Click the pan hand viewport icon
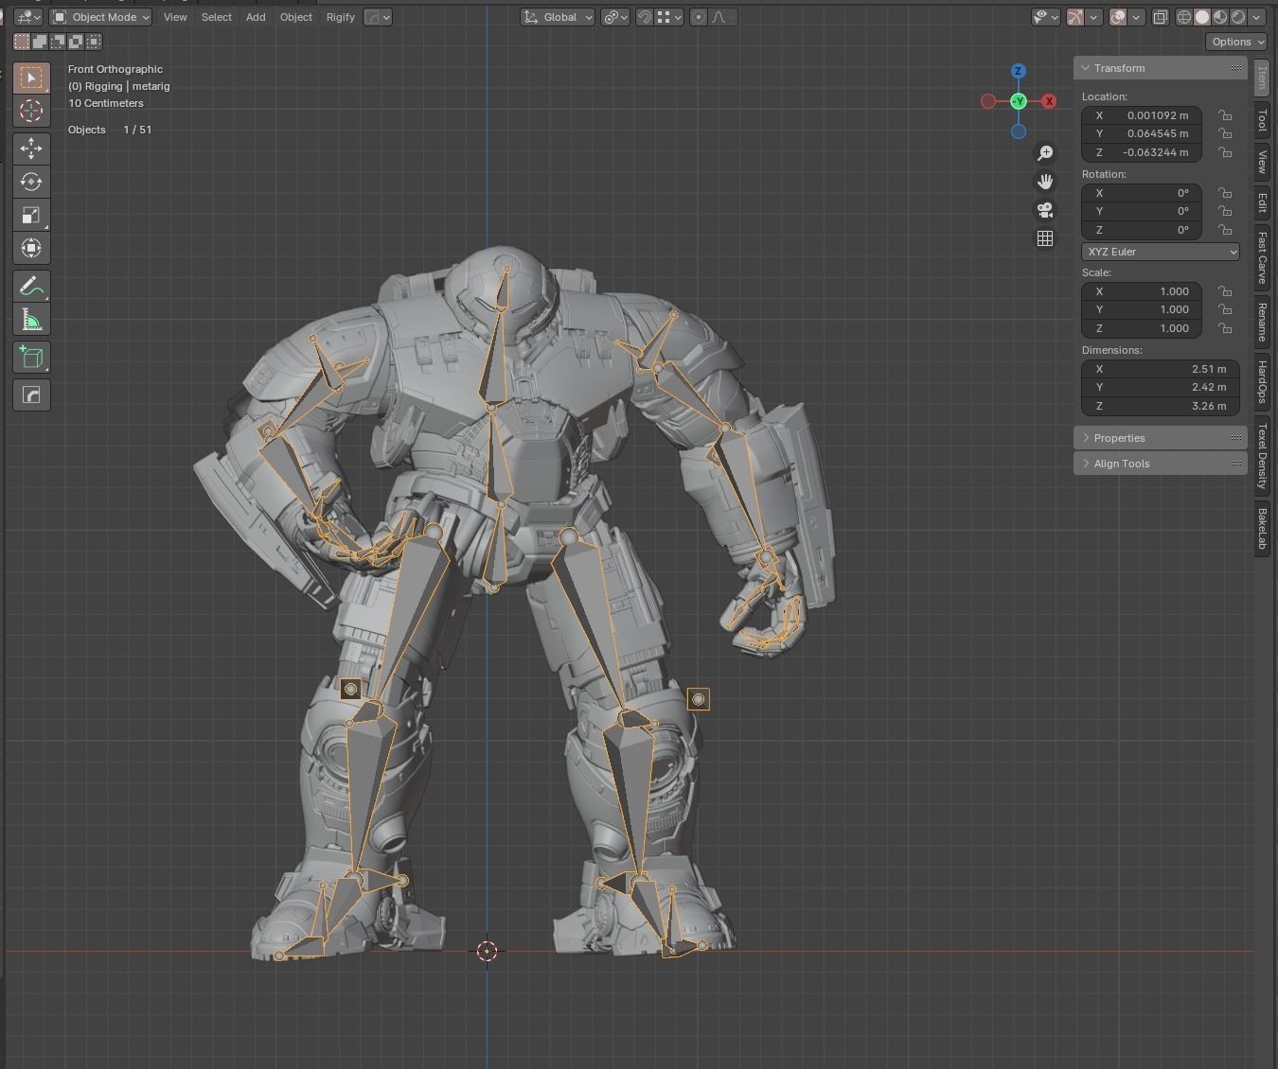This screenshot has height=1069, width=1278. pos(1045,182)
